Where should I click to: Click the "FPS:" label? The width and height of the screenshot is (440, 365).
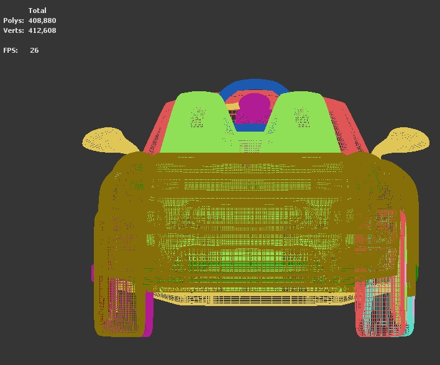point(11,50)
